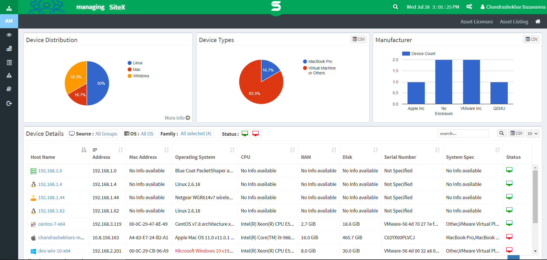
Task: Click the SiteX managing title
Action: 101,7
